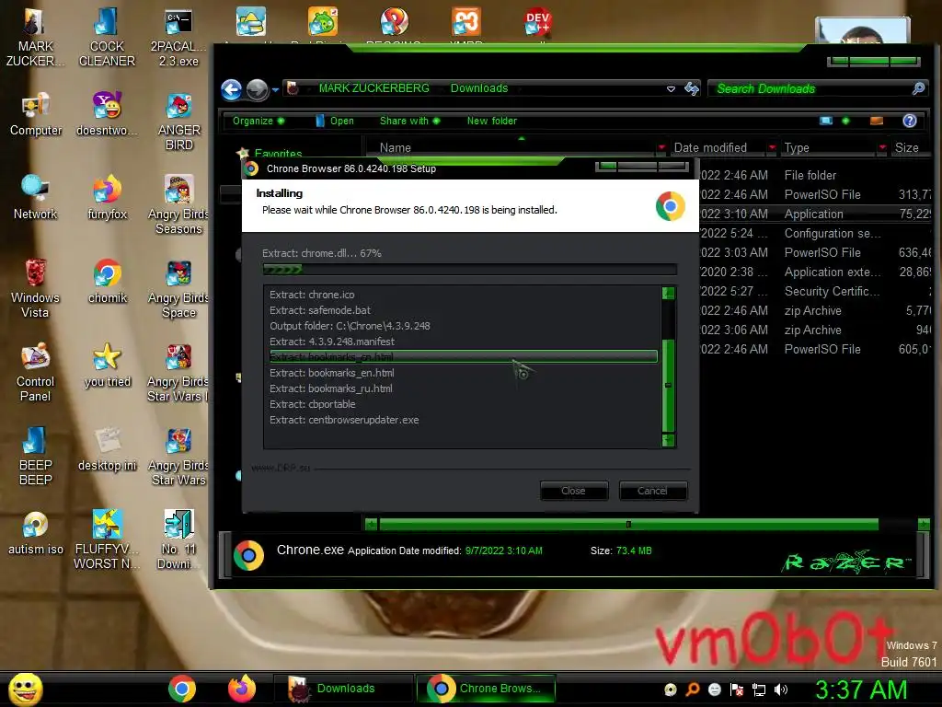
Task: Select the Angry Birds Seasons desktop shortcut
Action: [x=178, y=205]
